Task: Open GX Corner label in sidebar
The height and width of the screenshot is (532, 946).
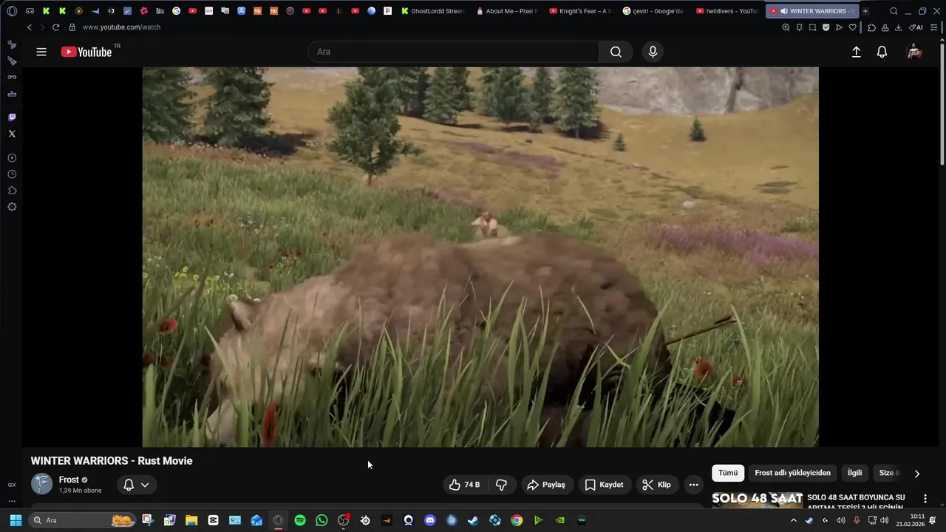Action: click(12, 485)
